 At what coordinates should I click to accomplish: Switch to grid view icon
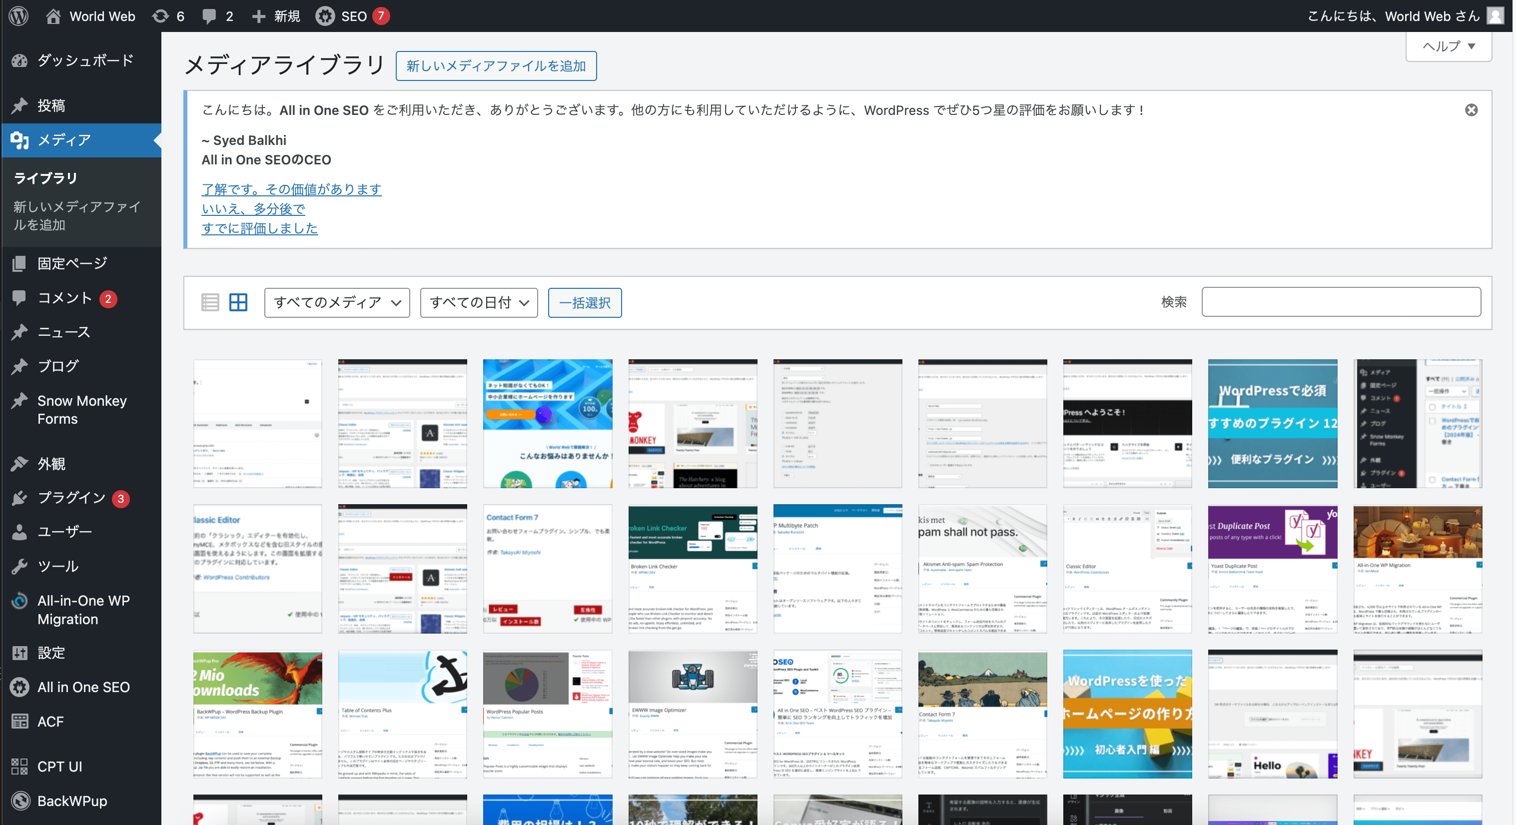pos(238,302)
